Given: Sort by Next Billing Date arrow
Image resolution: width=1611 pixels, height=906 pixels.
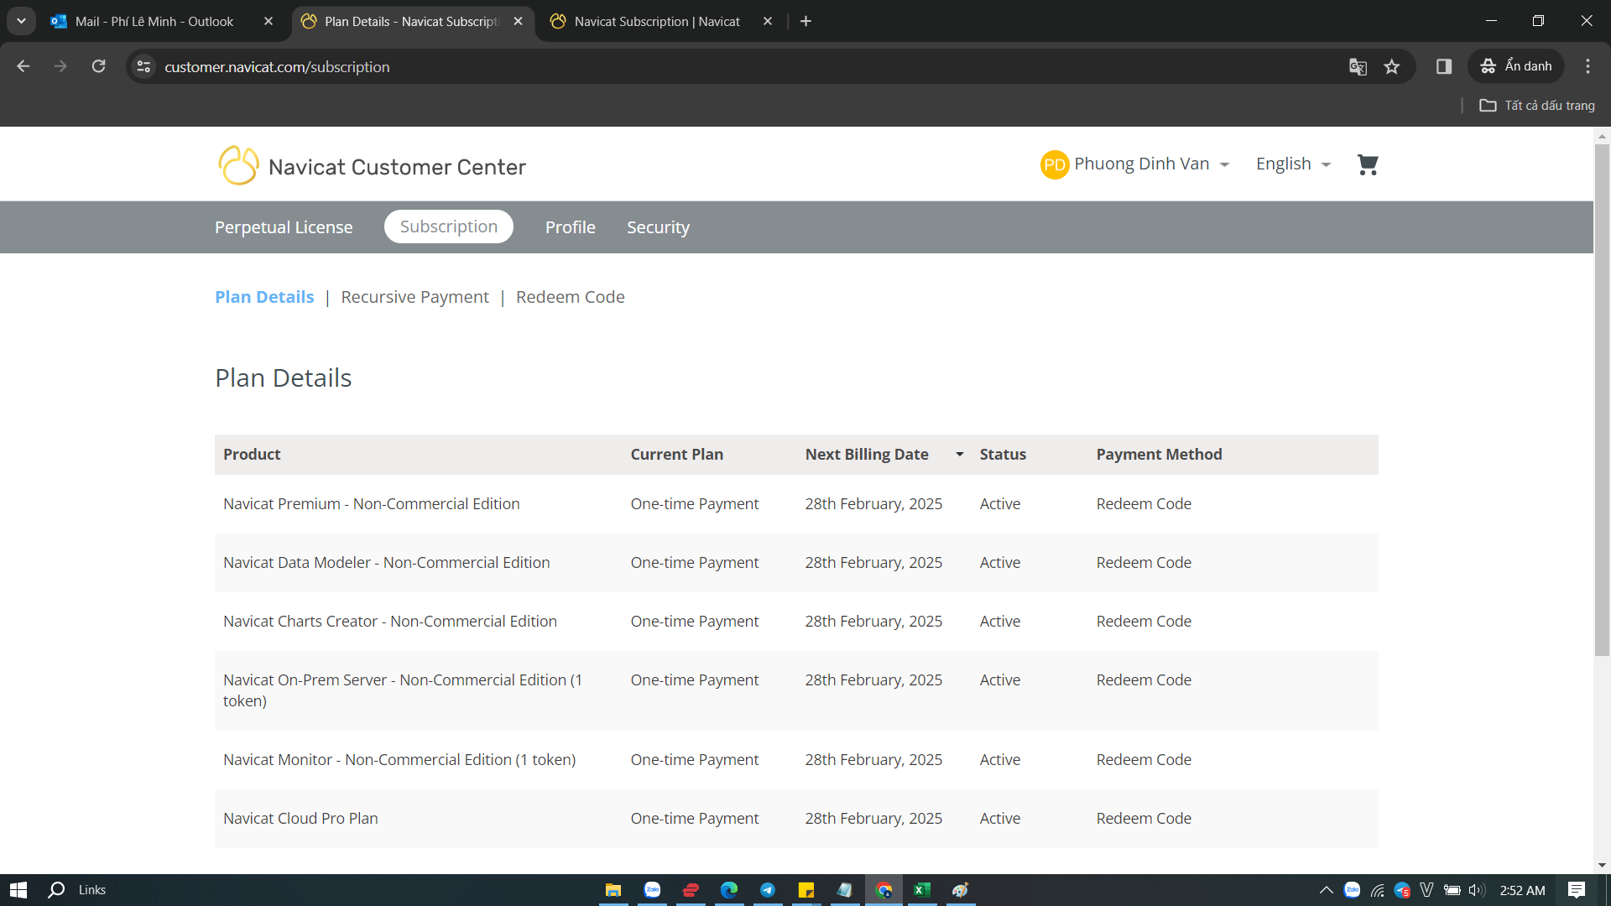Looking at the screenshot, I should pos(959,454).
